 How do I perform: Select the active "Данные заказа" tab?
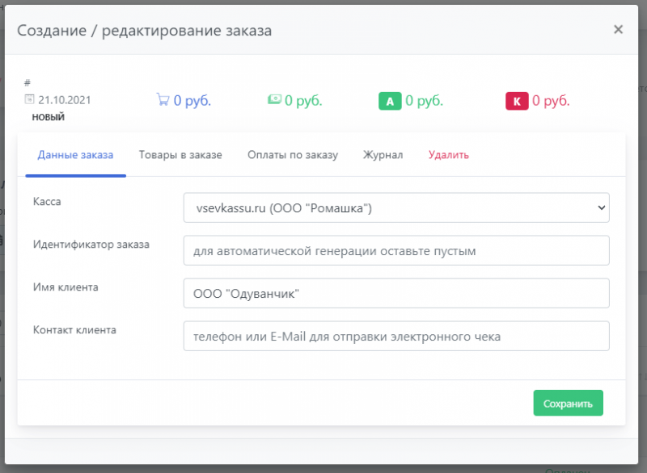coord(75,153)
